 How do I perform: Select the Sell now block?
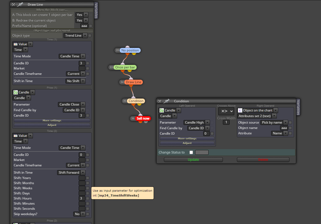click(143, 118)
